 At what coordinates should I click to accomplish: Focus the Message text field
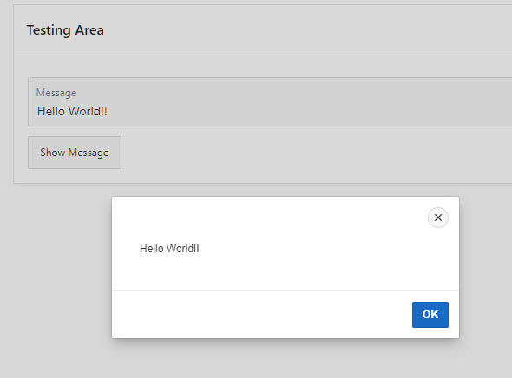270,102
